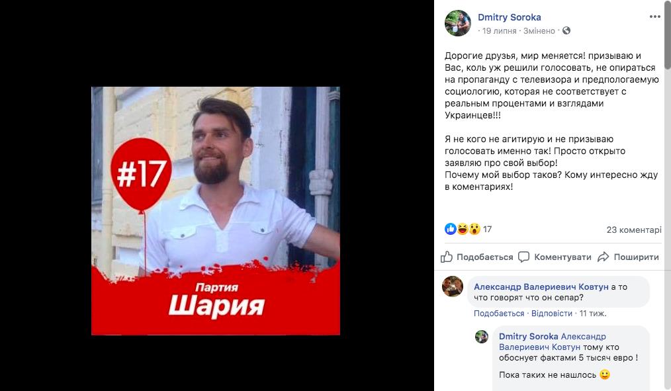Click the thumbs-up Подобається button

(476, 257)
